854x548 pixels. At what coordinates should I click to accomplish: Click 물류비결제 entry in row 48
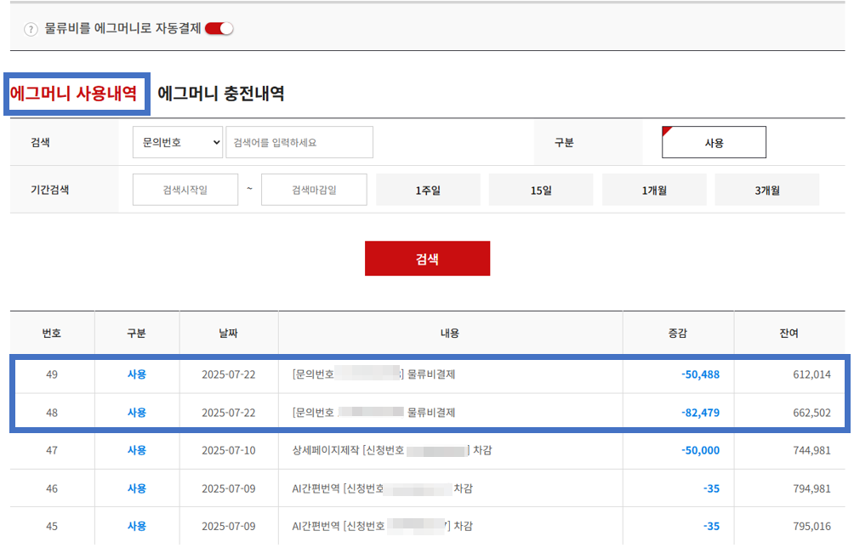(373, 413)
